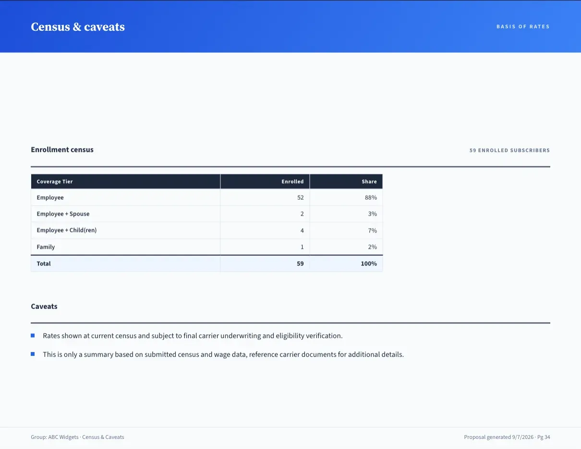Screen dimensions: 581x449
Task: Select the 'Enrollment census' section heading
Action: point(62,149)
